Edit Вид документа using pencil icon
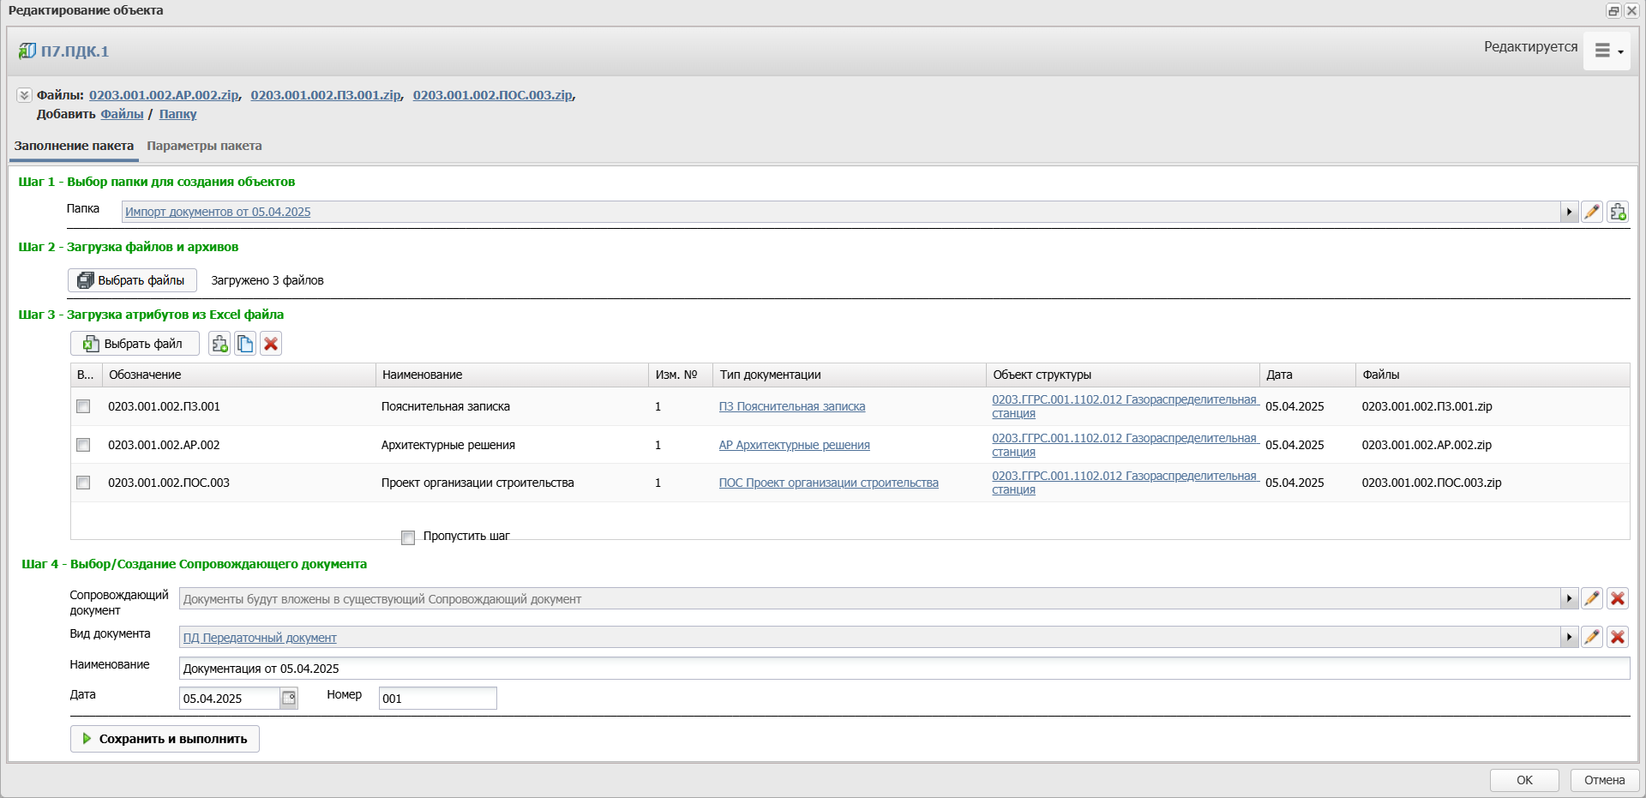This screenshot has height=798, width=1646. 1592,637
